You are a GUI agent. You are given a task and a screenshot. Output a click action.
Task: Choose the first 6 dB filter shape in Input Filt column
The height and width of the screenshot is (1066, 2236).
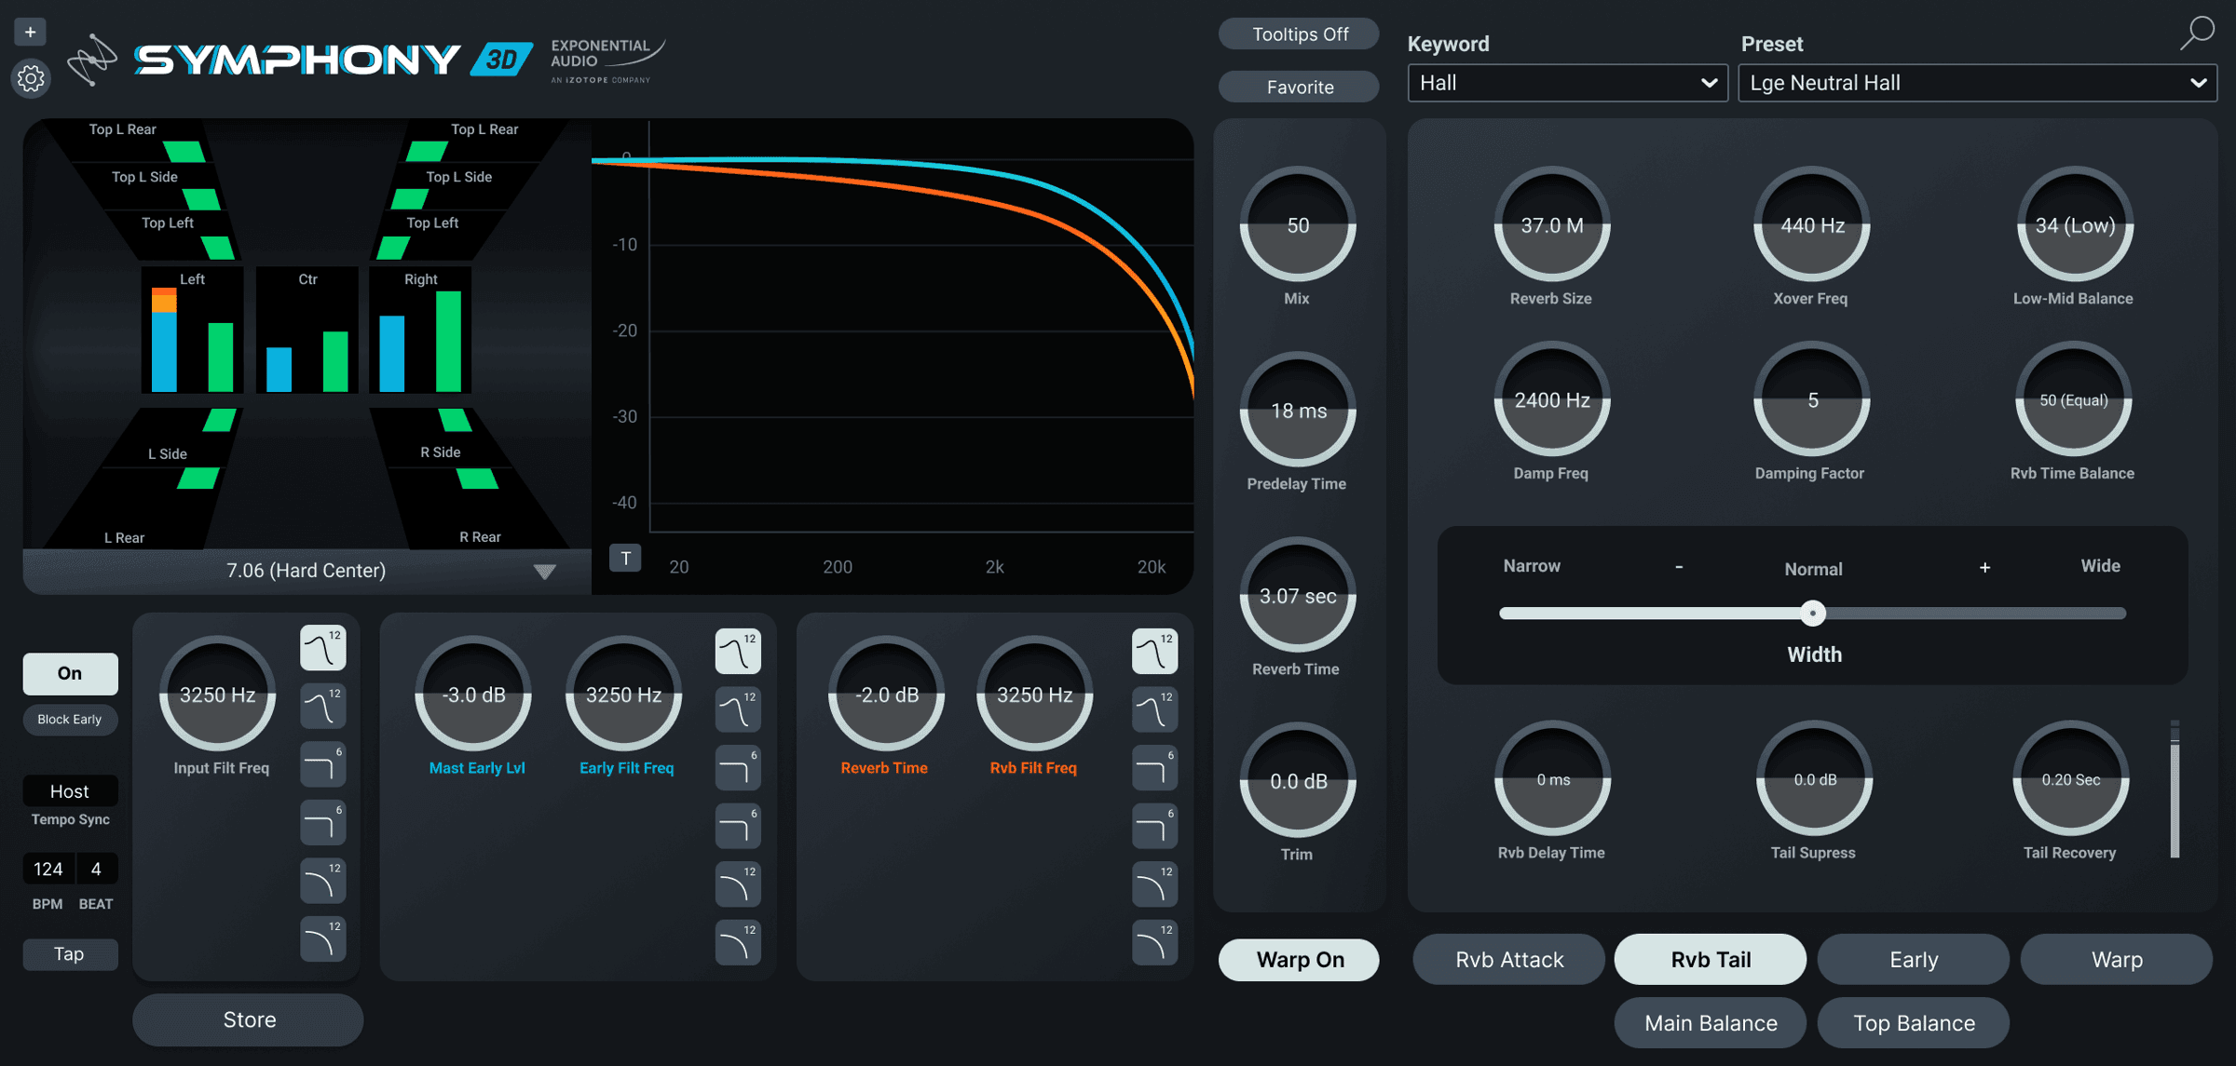[323, 764]
